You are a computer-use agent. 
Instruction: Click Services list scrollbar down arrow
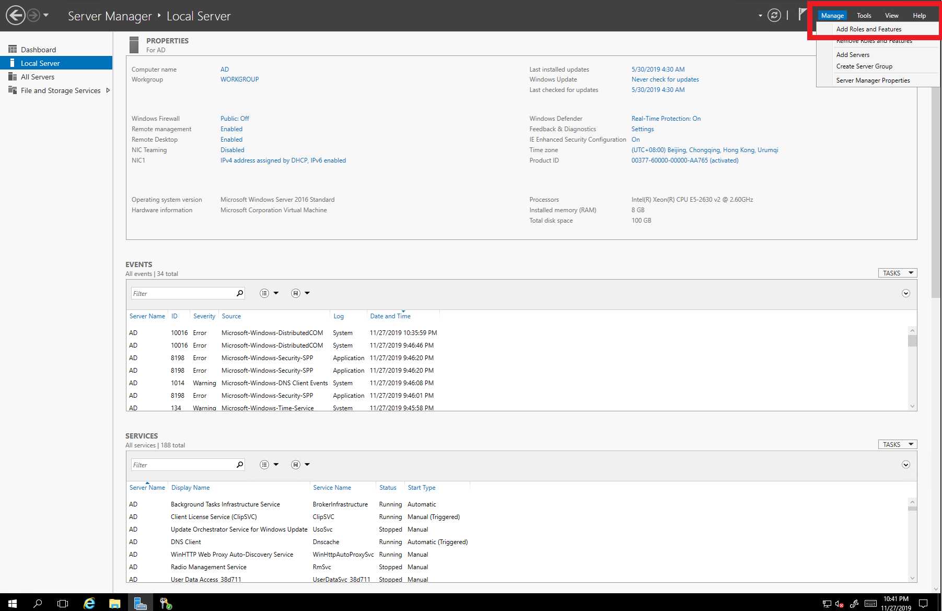(912, 578)
